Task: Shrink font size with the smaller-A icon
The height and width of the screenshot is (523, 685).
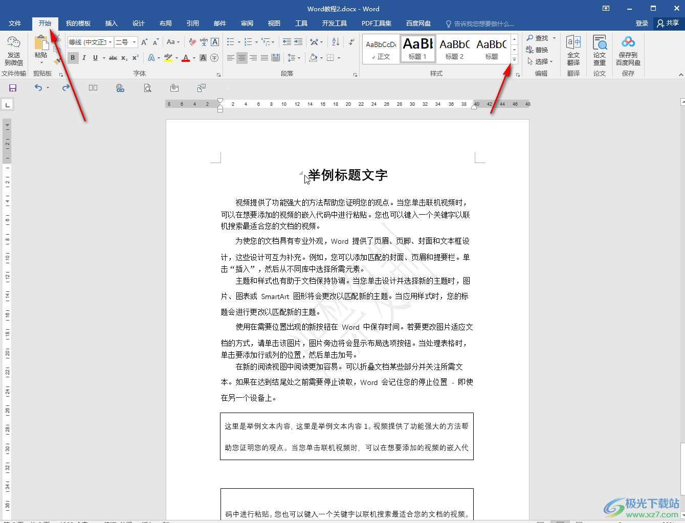Action: point(156,42)
